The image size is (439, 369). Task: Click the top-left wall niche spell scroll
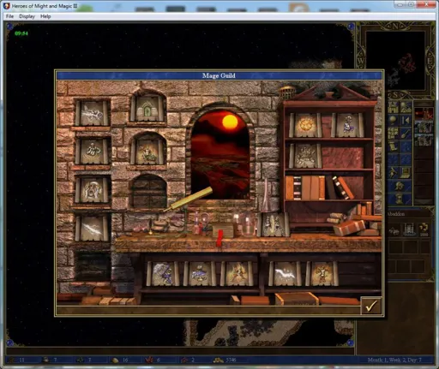point(92,113)
